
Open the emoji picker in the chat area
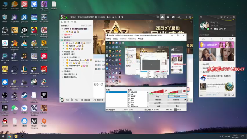pyautogui.click(x=102, y=84)
